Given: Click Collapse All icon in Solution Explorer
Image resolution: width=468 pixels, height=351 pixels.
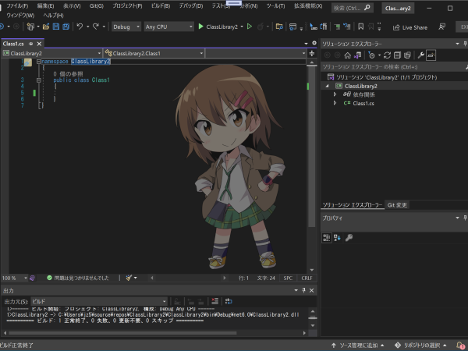Looking at the screenshot, I should (x=397, y=55).
